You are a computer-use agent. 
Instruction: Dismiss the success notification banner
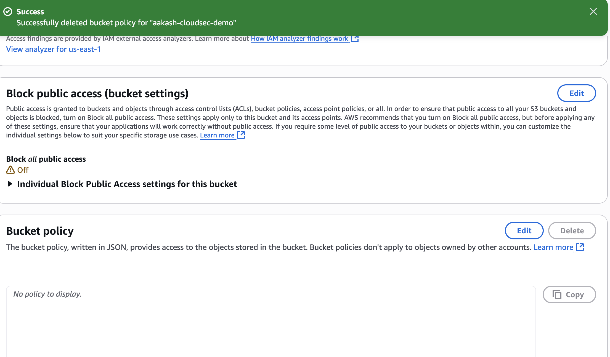(x=593, y=12)
